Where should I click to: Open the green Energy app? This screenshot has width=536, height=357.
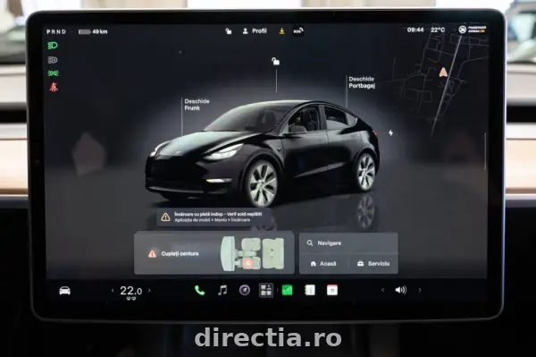[x=287, y=290]
